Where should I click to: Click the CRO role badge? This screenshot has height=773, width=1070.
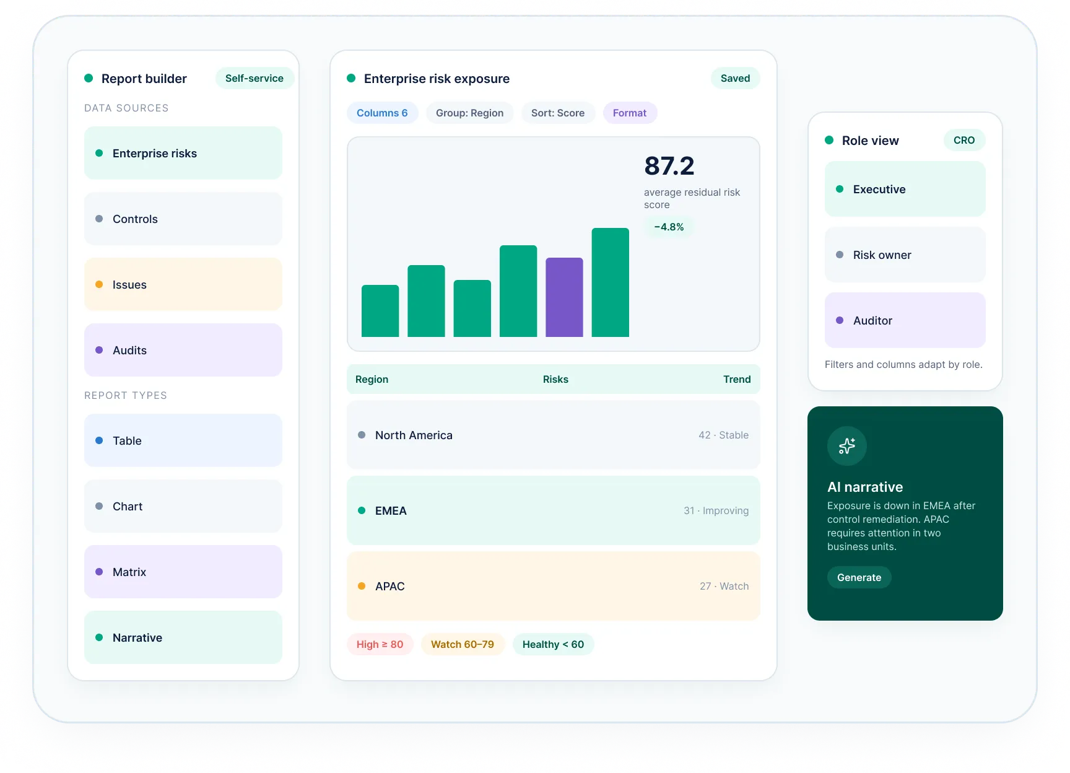[x=964, y=140]
